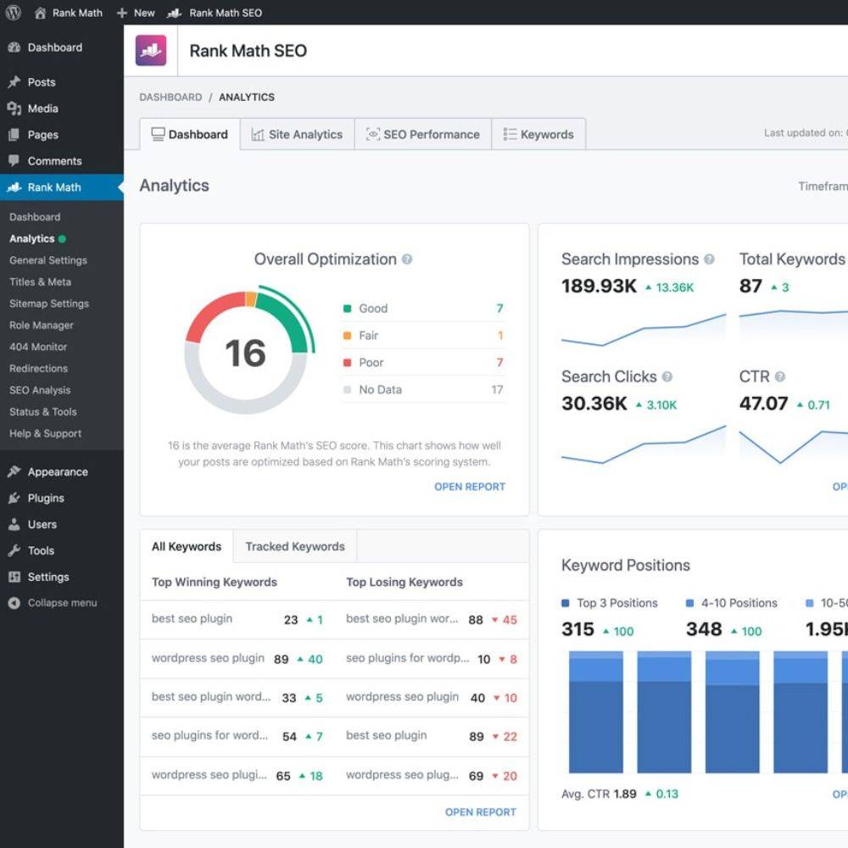848x848 pixels.
Task: Click the orange Fair legend swatch
Action: click(x=347, y=336)
